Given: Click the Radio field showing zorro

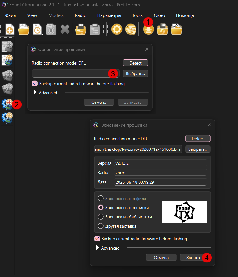Looking at the screenshot, I should (x=160, y=172).
